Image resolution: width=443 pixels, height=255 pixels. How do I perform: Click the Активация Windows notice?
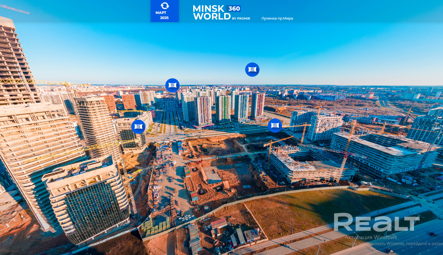coord(370,237)
